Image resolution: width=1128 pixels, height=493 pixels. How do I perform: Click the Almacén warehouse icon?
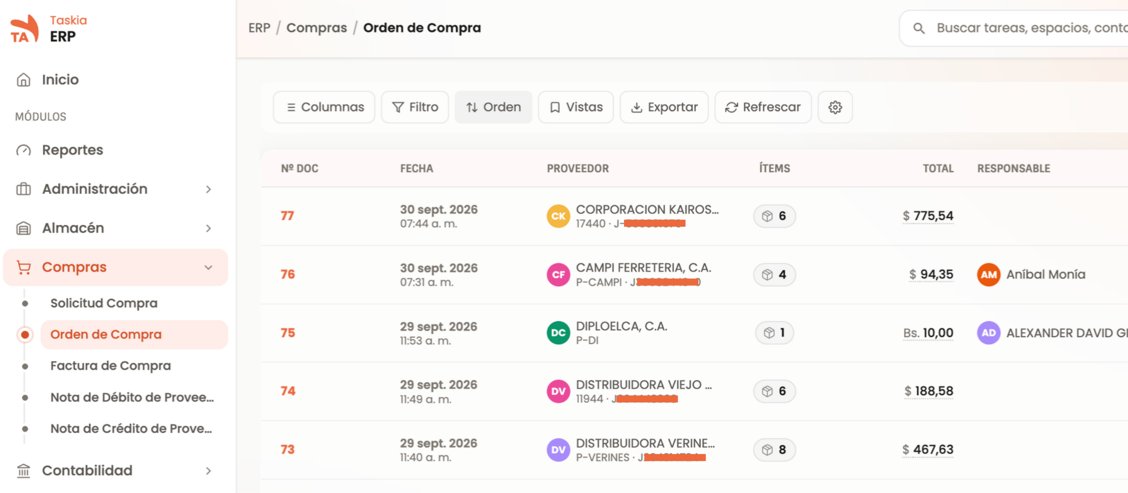click(23, 228)
